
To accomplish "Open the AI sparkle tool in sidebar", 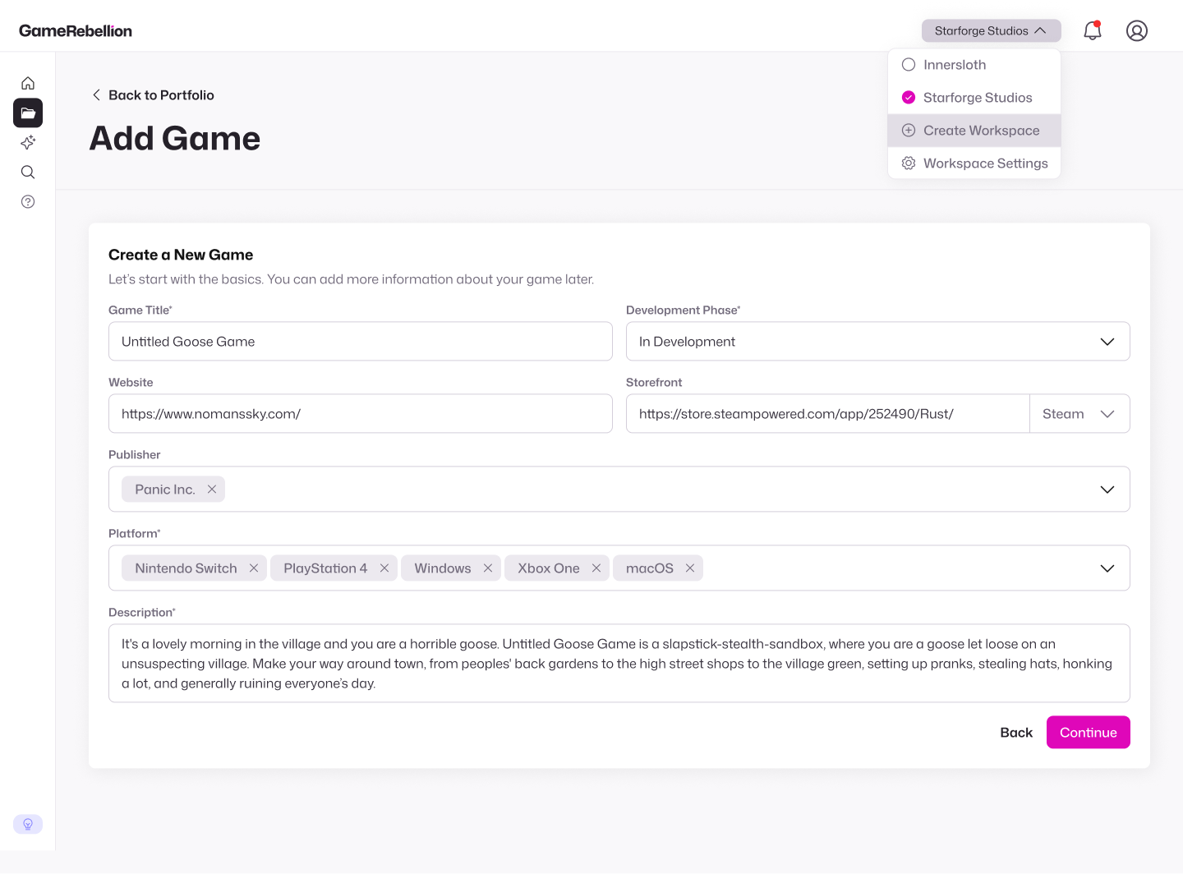I will pyautogui.click(x=28, y=142).
